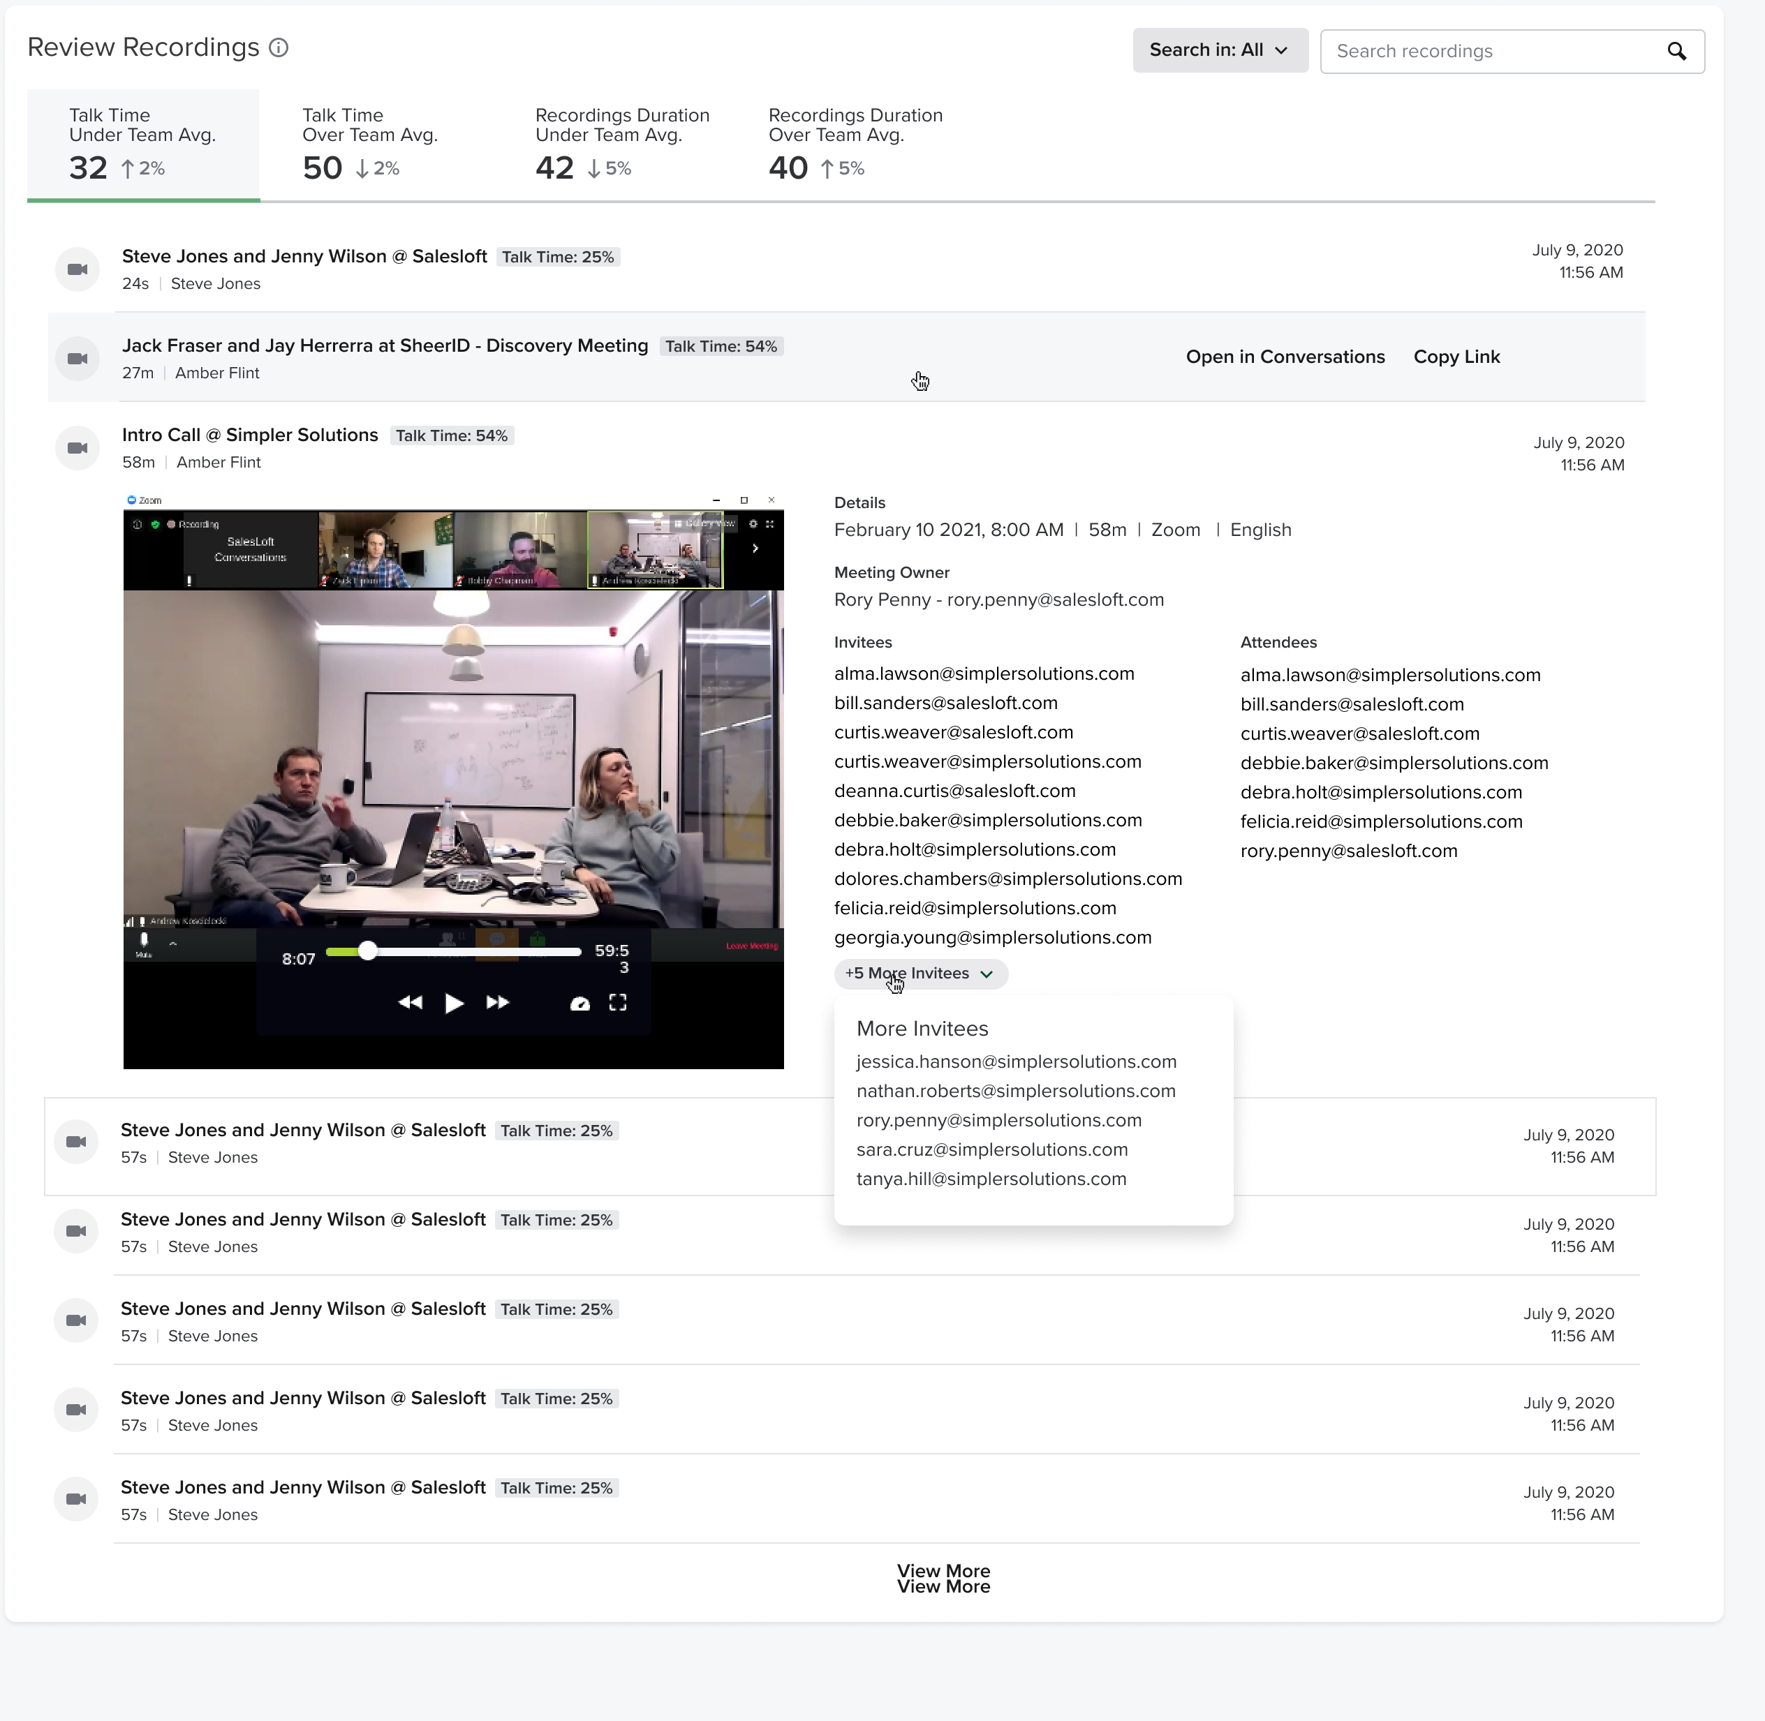Viewport: 1765px width, 1721px height.
Task: Expand first Steve Jones 24s recording row
Action: point(304,257)
